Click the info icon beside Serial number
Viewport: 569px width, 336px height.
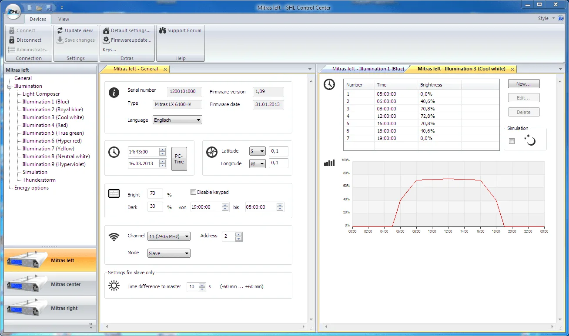click(x=114, y=92)
